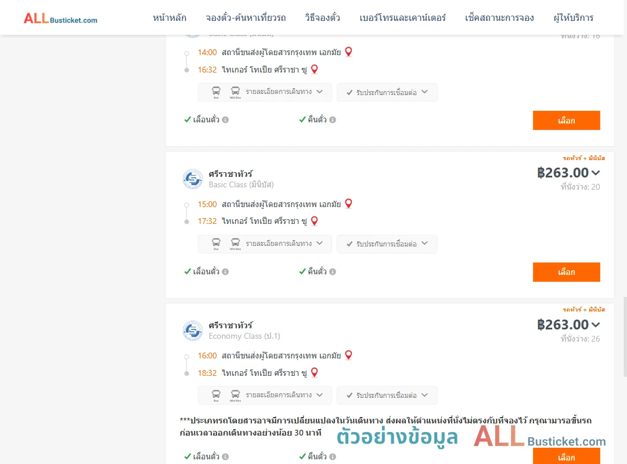The image size is (627, 464).
Task: Open เบอร์โทรและเคาน์เตอร์ menu item
Action: coord(402,18)
